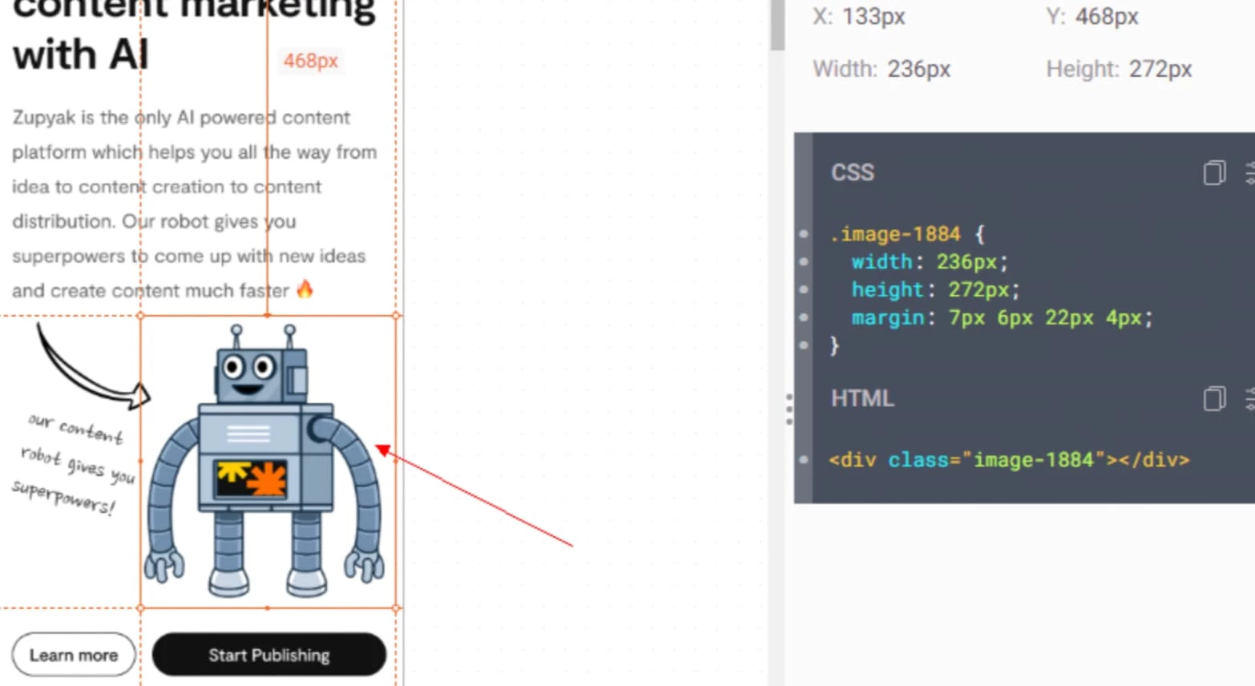The width and height of the screenshot is (1255, 686).
Task: Click the "HTML" section heading
Action: [862, 398]
